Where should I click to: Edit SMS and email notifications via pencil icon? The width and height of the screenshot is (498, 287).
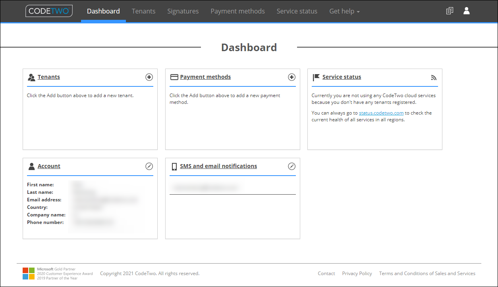(x=291, y=166)
